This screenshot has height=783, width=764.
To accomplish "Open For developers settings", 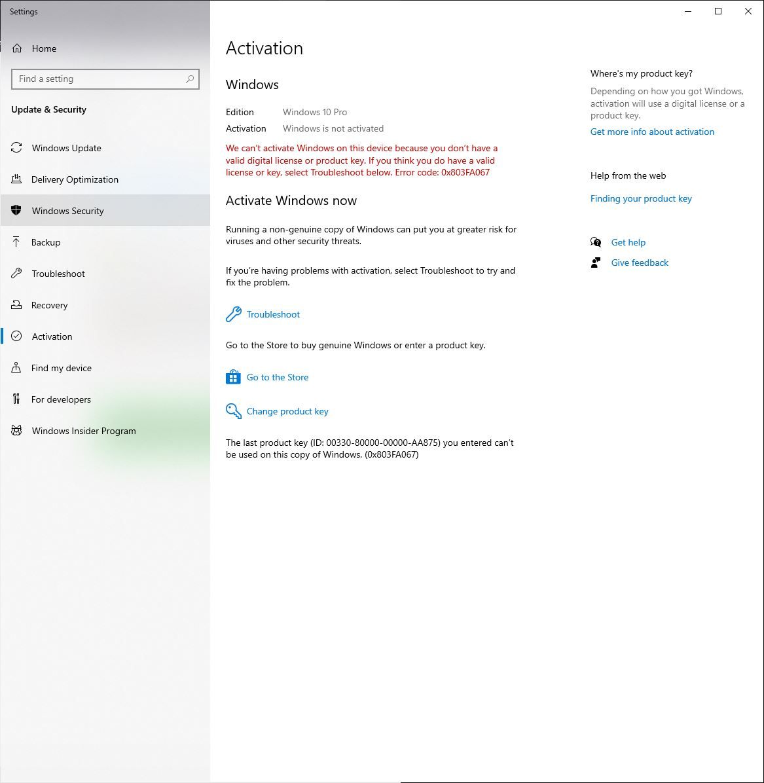I will pyautogui.click(x=105, y=399).
